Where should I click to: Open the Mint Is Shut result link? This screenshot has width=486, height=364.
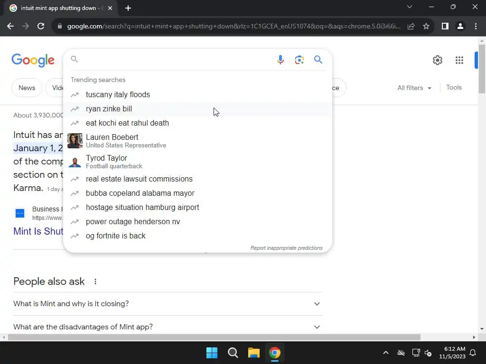click(x=38, y=231)
